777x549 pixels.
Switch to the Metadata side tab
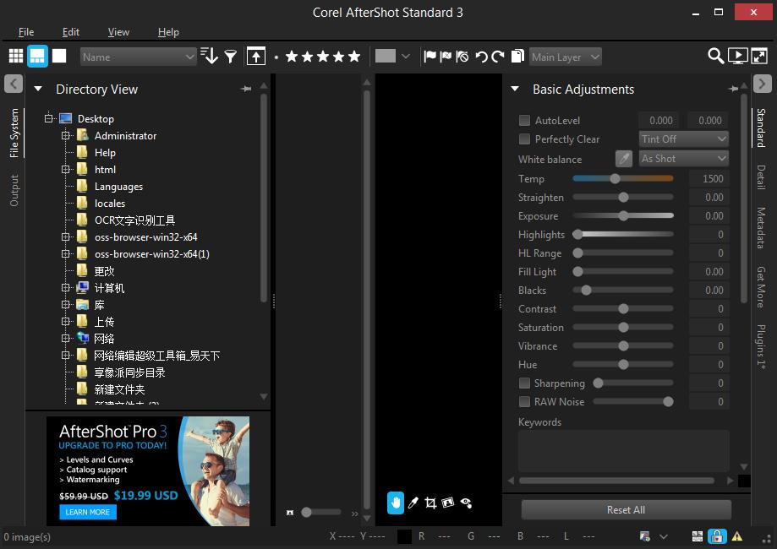tap(761, 228)
